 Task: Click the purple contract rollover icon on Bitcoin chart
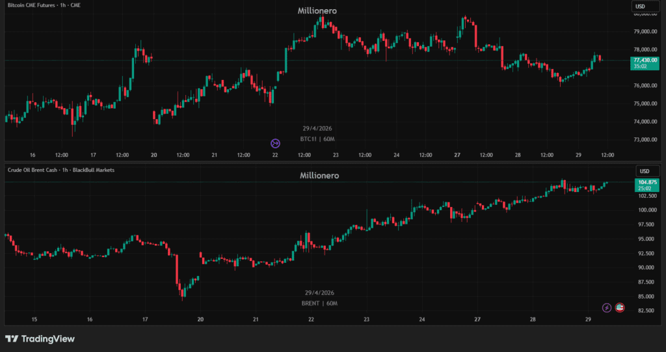click(275, 142)
